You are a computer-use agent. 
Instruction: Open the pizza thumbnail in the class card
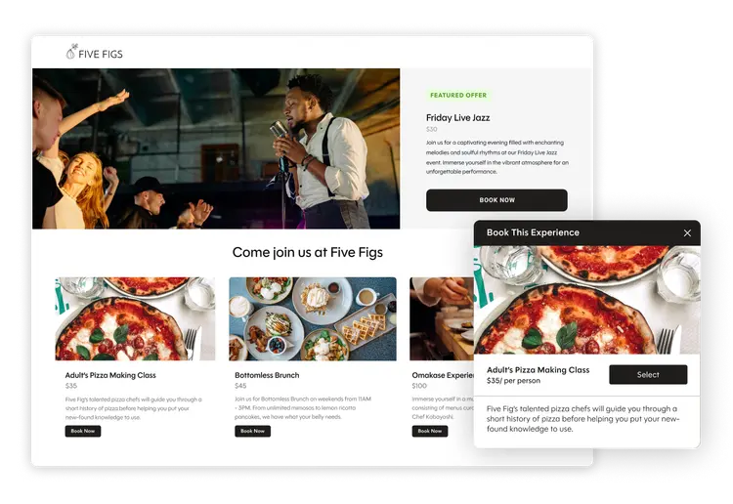(135, 319)
